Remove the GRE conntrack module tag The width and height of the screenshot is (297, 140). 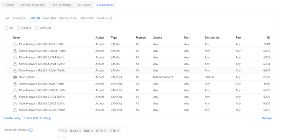click(92, 131)
